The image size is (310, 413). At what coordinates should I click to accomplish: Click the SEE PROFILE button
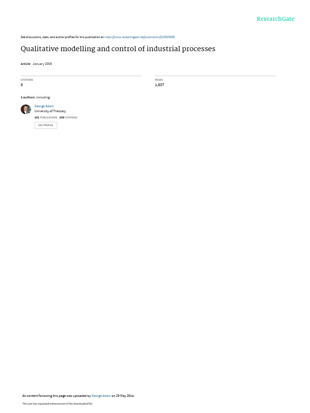click(x=46, y=125)
